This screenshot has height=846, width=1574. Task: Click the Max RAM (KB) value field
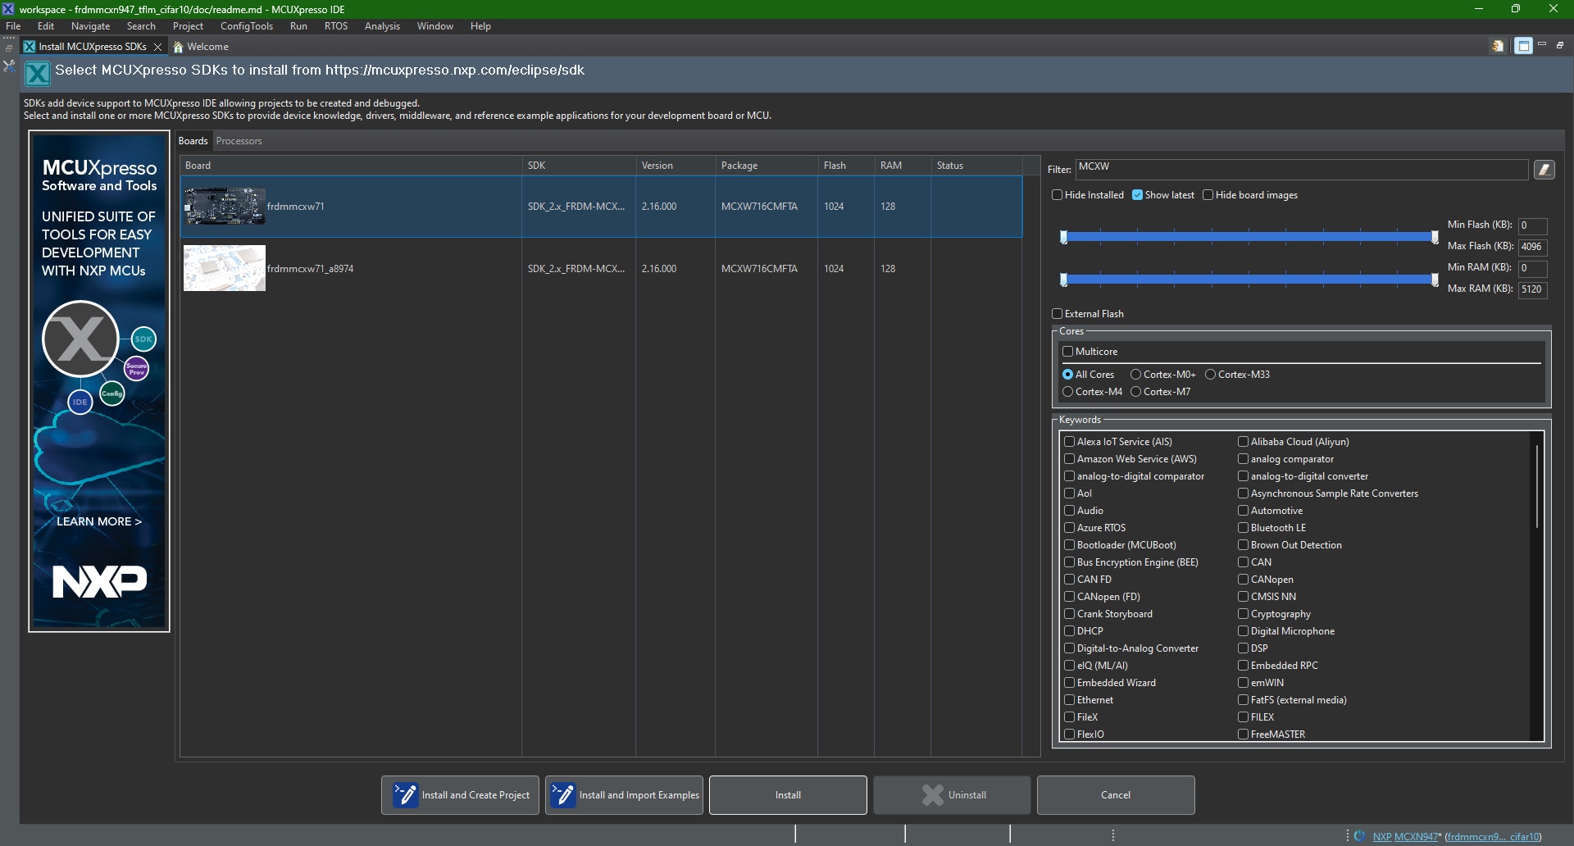(1532, 289)
